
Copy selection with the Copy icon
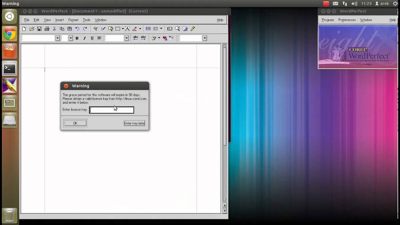62,29
